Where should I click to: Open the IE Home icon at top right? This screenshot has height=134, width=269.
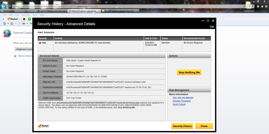258,6
